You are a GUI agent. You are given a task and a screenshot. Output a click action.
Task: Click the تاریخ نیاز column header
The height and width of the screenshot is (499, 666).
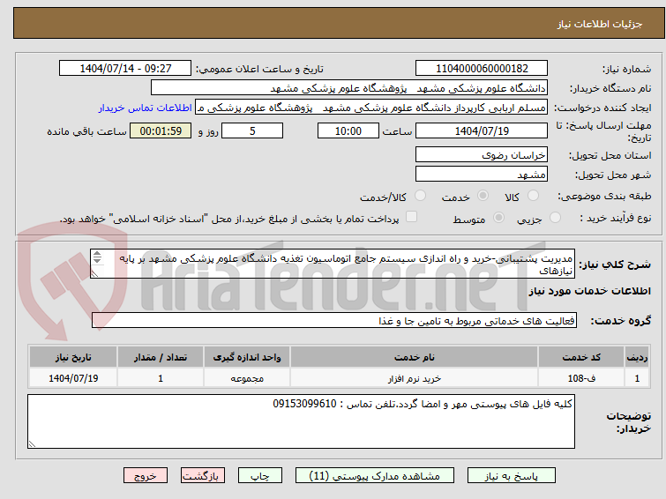tap(73, 357)
